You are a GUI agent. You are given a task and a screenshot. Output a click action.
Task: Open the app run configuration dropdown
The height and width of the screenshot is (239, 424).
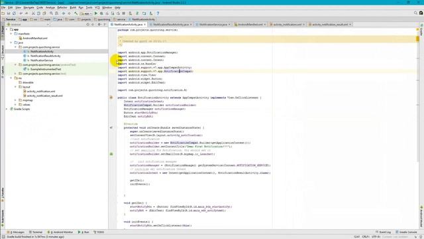tap(86, 13)
